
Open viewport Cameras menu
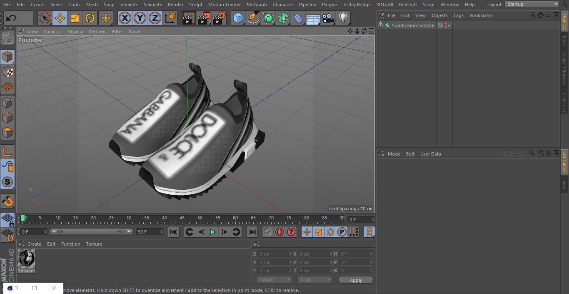click(x=52, y=32)
